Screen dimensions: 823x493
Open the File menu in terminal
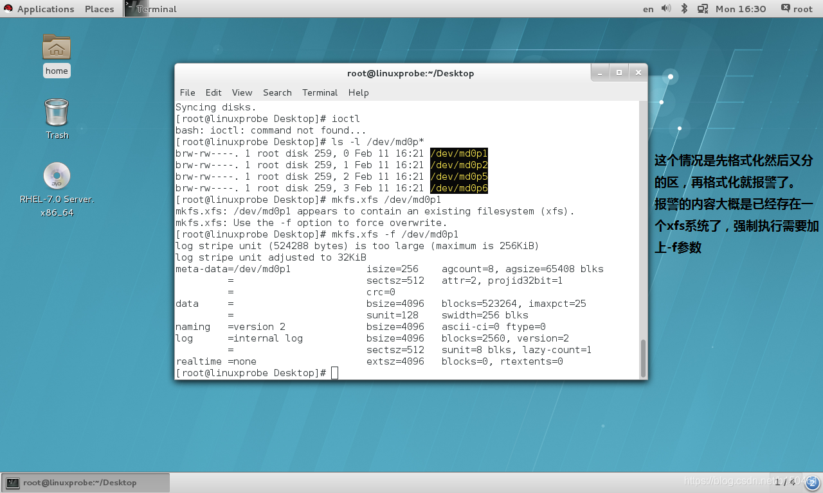[187, 92]
